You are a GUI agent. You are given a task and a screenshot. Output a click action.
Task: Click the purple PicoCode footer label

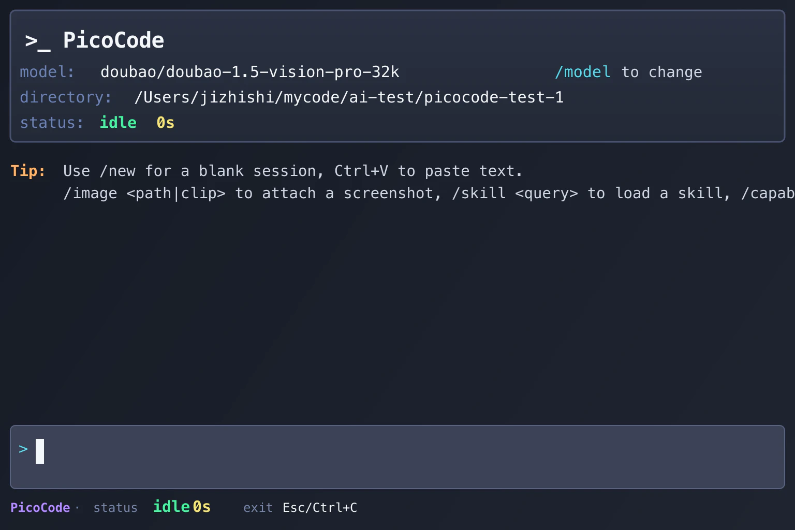(x=40, y=508)
